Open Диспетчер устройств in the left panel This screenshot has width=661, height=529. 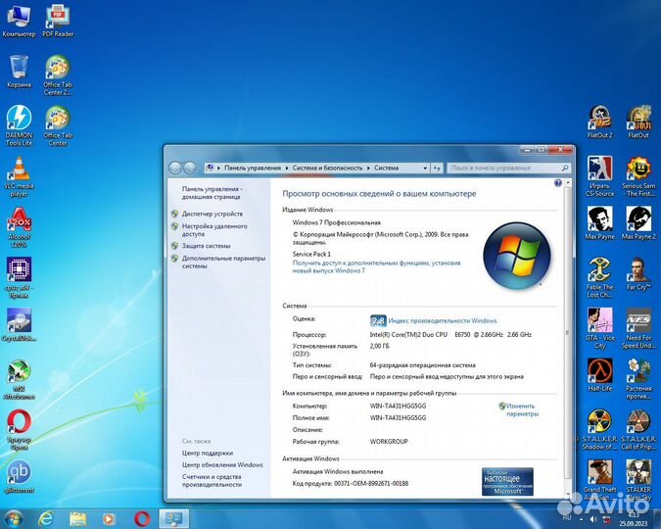pos(212,213)
